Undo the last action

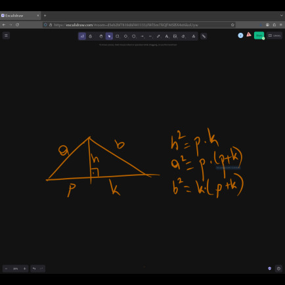pyautogui.click(x=34, y=269)
